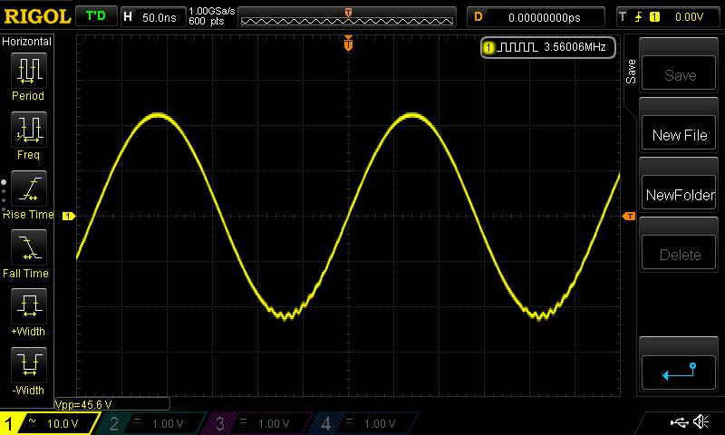Select channel 3 tab
Viewport: 725px width, 435px height.
click(259, 423)
